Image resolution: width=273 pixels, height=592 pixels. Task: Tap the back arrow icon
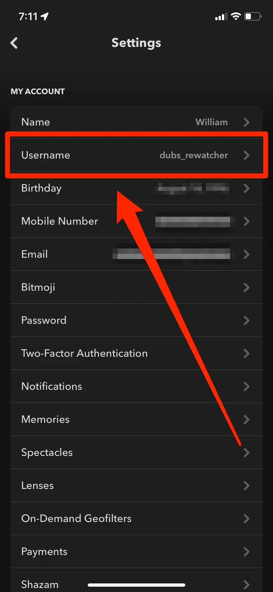[x=14, y=43]
